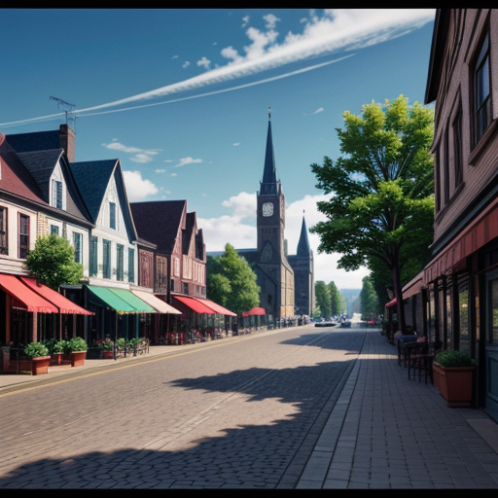Click the terracotta planter on the right sidewalk
The height and width of the screenshot is (498, 498).
point(453,383)
